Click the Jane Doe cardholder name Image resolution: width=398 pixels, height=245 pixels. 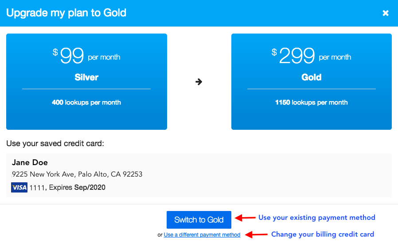(x=30, y=162)
